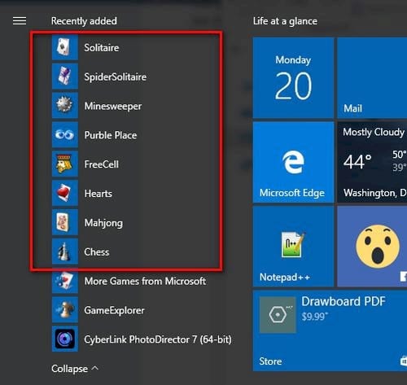The width and height of the screenshot is (407, 385).
Task: Click the Drawboard PDF title text
Action: click(344, 301)
